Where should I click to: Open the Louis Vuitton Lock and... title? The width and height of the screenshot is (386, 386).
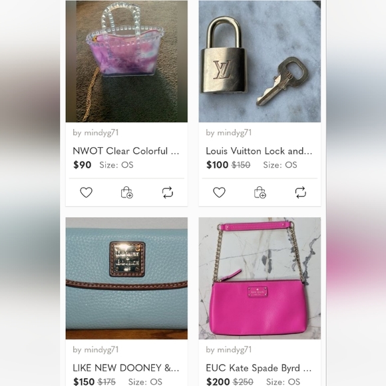(259, 151)
